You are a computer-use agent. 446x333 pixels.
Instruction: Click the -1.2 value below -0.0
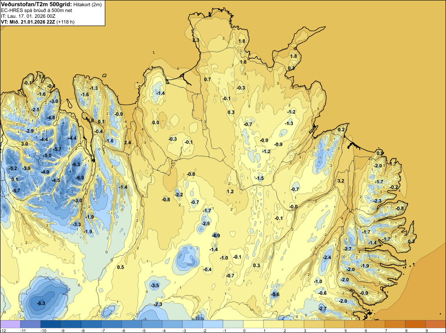266,151
